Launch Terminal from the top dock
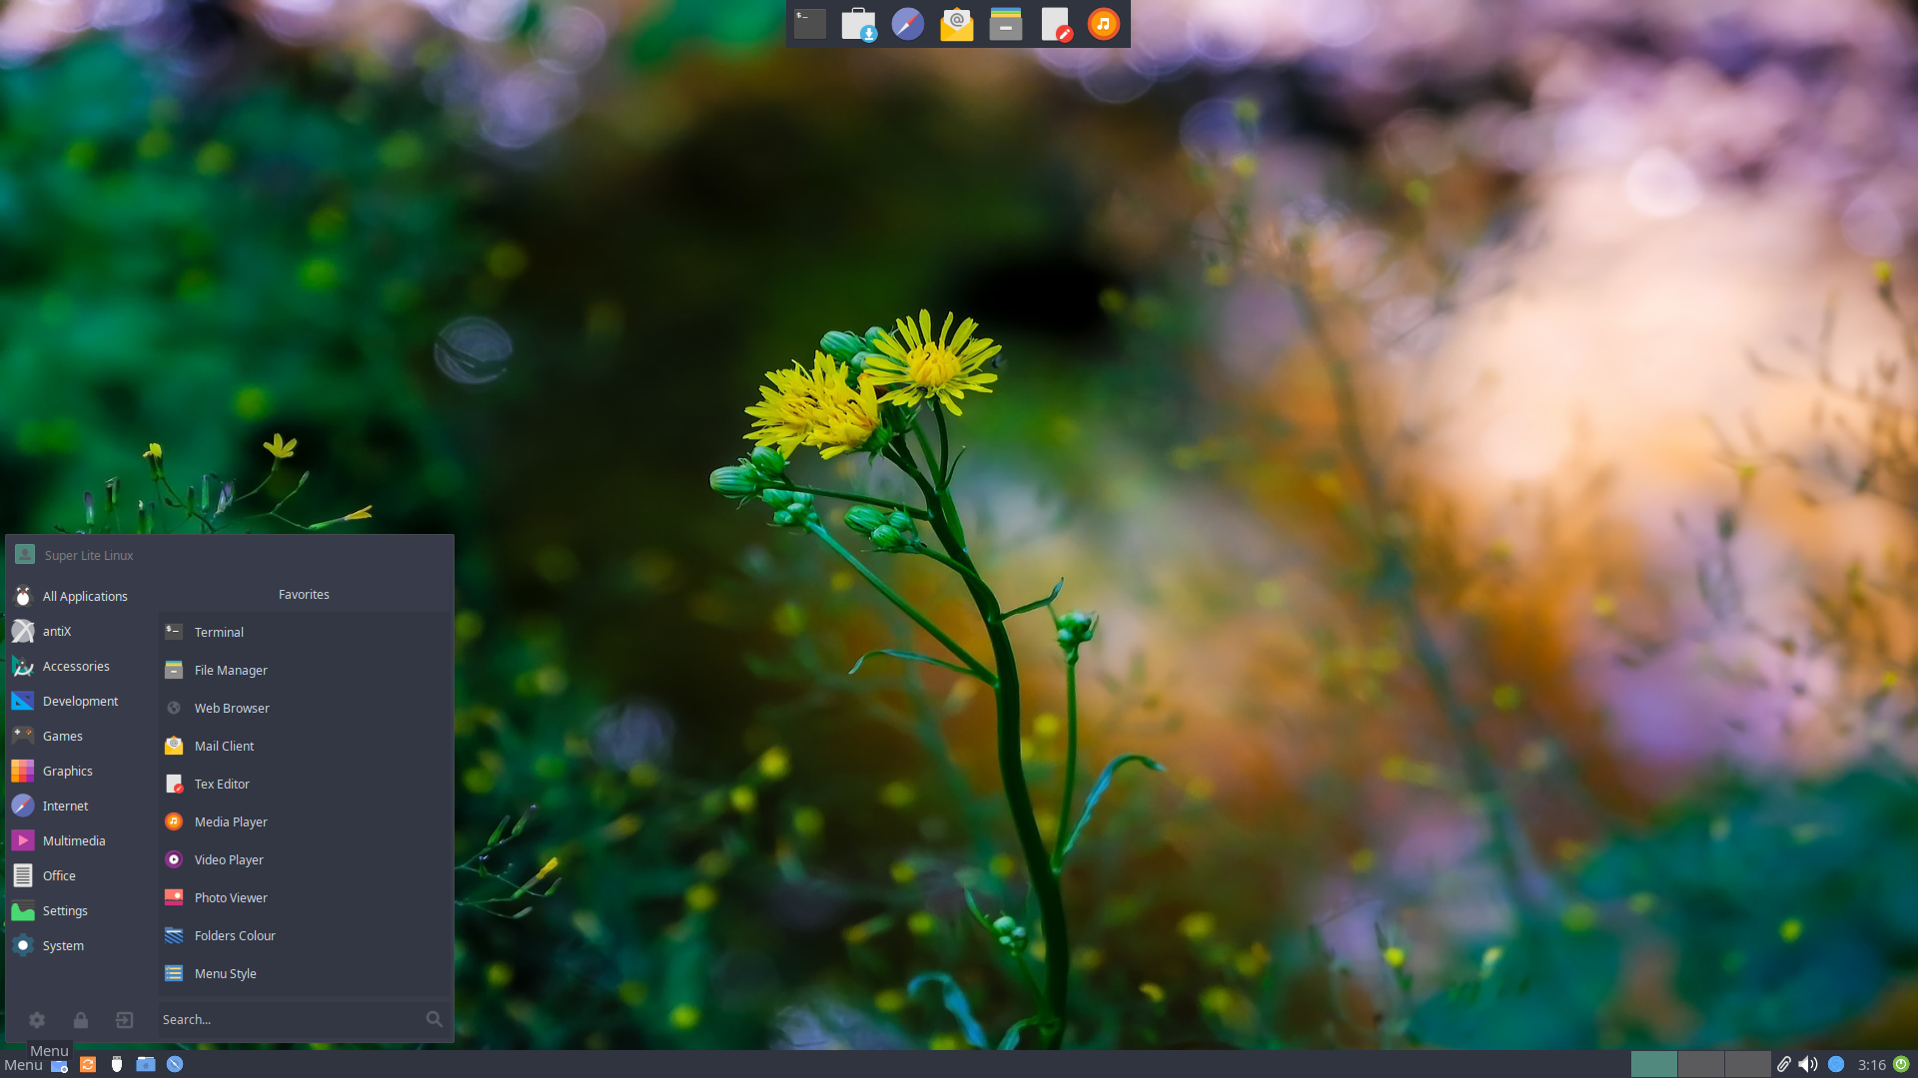Viewport: 1918px width, 1078px height. [x=810, y=24]
